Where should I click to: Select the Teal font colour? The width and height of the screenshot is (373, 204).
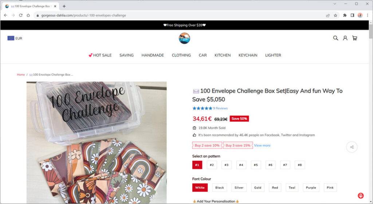(292, 188)
